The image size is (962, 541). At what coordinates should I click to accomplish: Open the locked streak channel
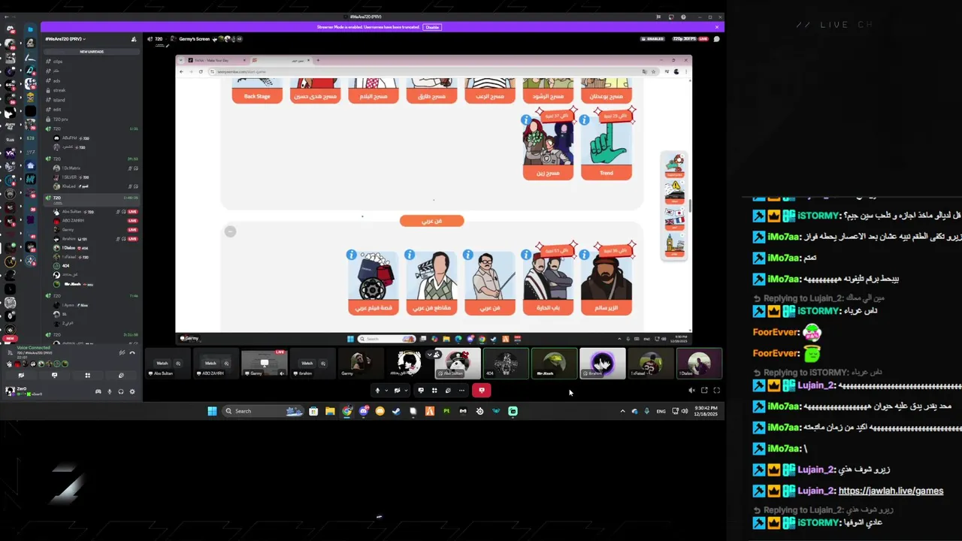click(x=59, y=90)
